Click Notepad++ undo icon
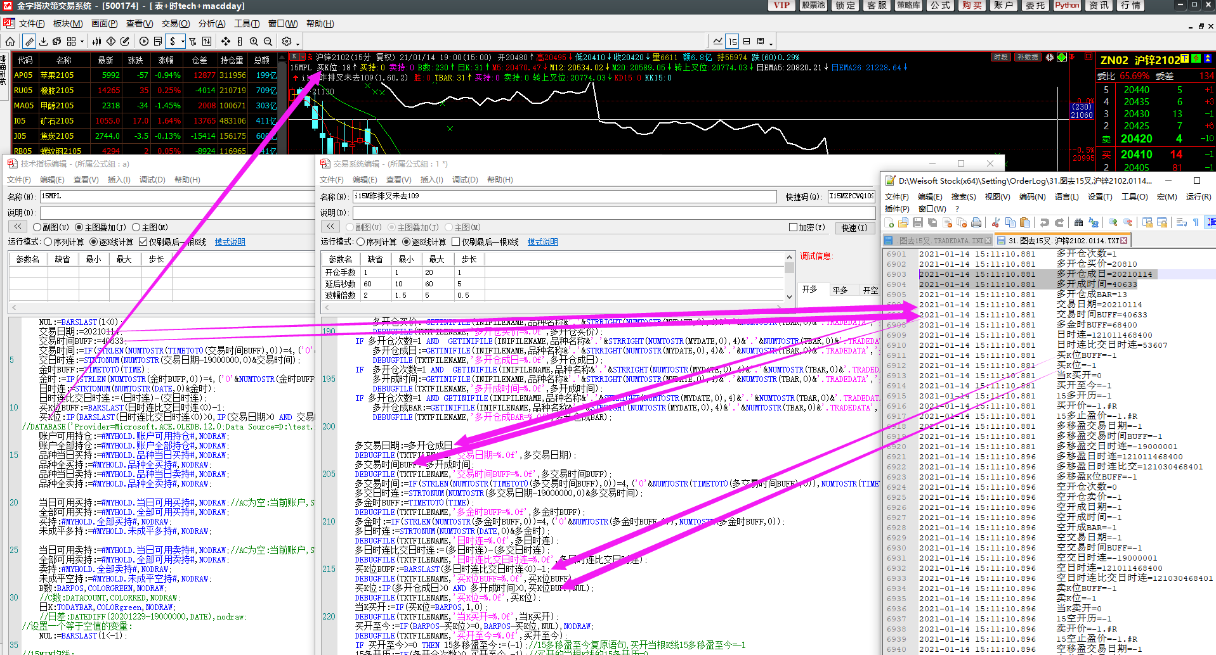 (1044, 222)
